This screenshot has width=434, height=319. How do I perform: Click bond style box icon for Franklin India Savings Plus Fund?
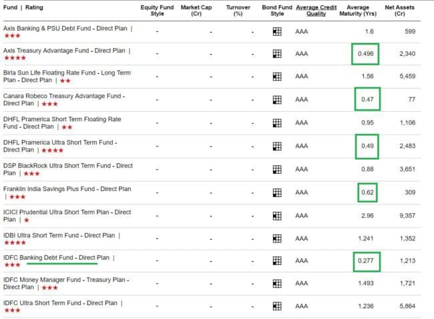(277, 192)
